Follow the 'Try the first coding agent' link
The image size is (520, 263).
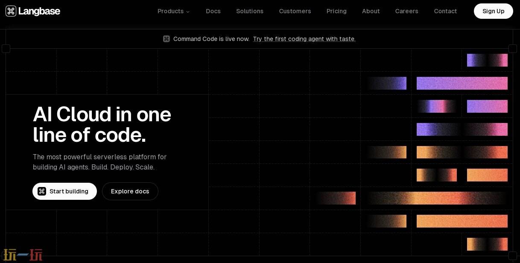304,39
